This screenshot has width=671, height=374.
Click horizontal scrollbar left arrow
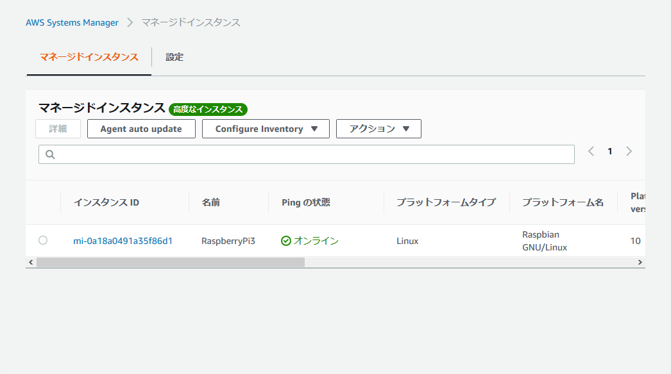(30, 263)
